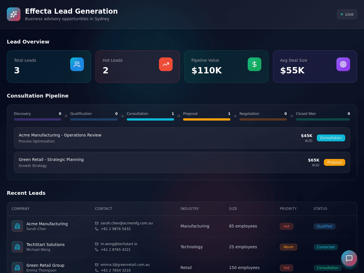The width and height of the screenshot is (364, 273).
Task: Click the emma.t@greenretail.com.au email link
Action: tap(125, 265)
